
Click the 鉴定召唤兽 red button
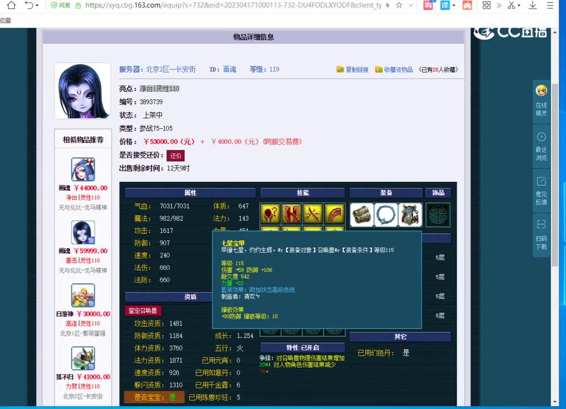point(143,311)
